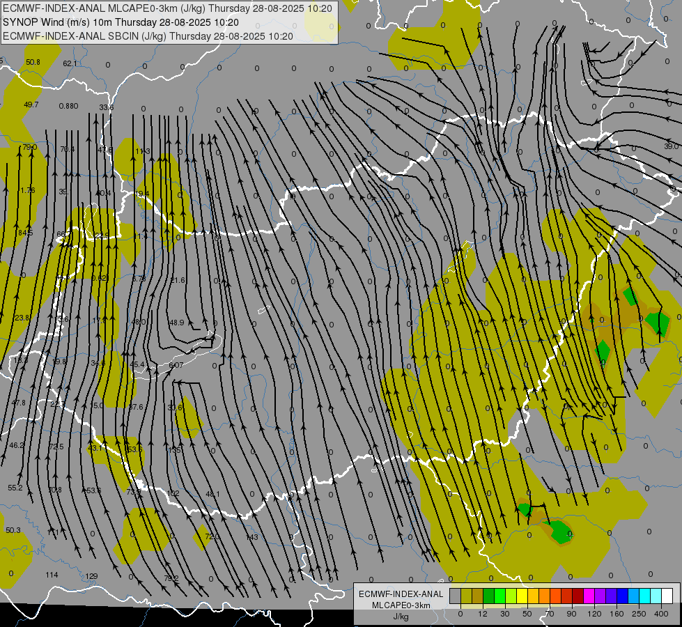Viewport: 682px width, 627px height.
Task: Click the 30 tick label on the legend
Action: point(505,614)
